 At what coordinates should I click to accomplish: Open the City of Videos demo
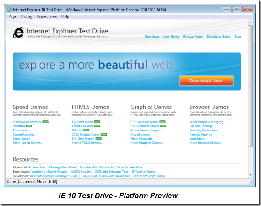[140, 135]
